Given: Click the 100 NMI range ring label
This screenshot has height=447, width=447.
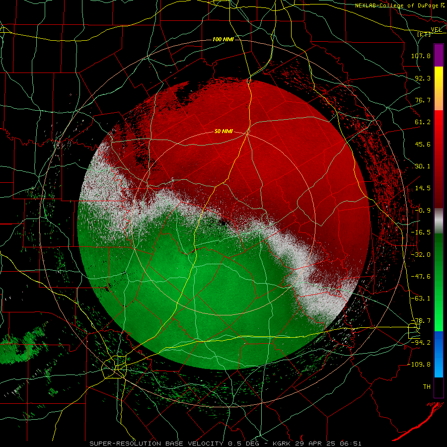Looking at the screenshot, I should point(223,39).
